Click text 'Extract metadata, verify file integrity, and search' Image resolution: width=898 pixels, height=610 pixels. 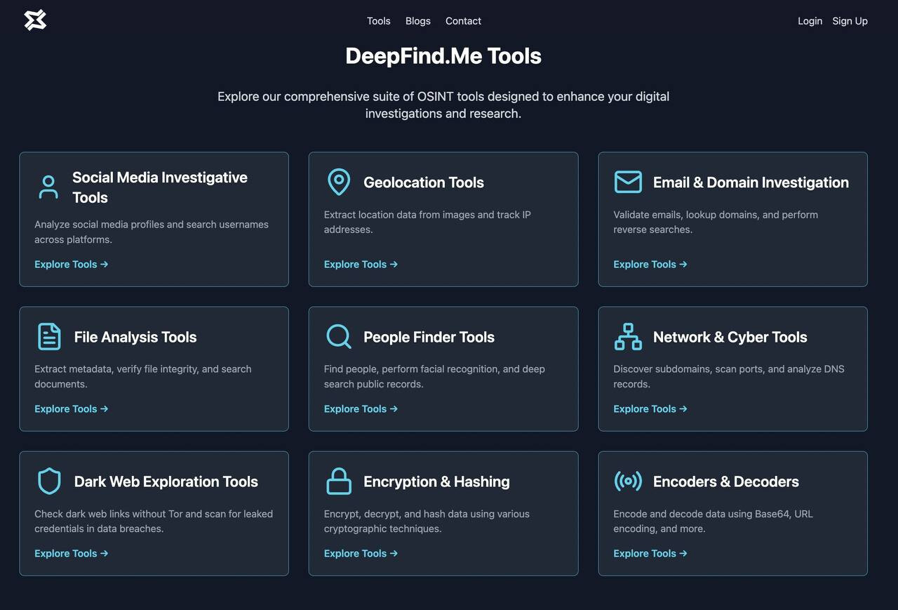click(143, 369)
